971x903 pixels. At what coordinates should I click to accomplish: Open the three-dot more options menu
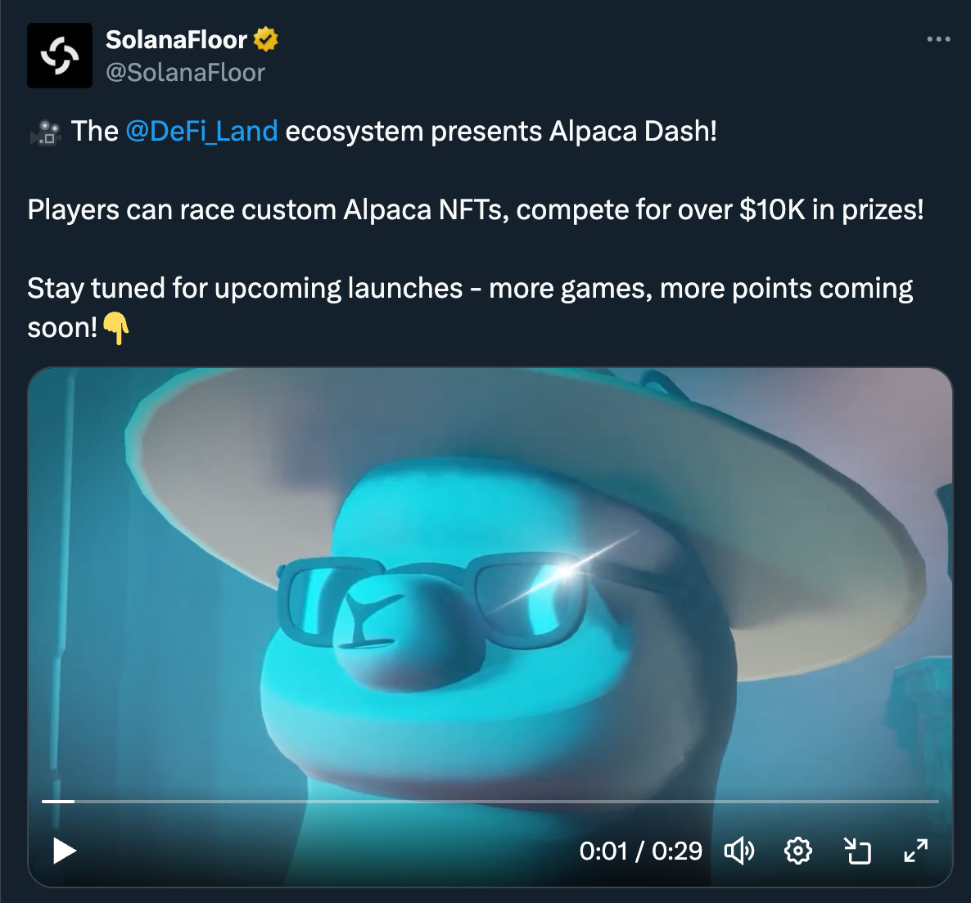click(x=938, y=39)
